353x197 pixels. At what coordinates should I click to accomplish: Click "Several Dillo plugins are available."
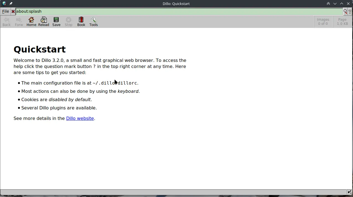coord(59,108)
